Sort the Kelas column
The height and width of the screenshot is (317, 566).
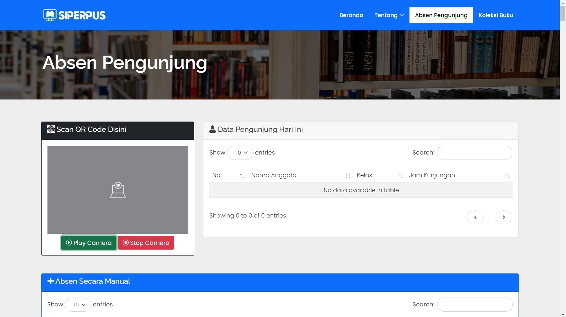tap(400, 176)
